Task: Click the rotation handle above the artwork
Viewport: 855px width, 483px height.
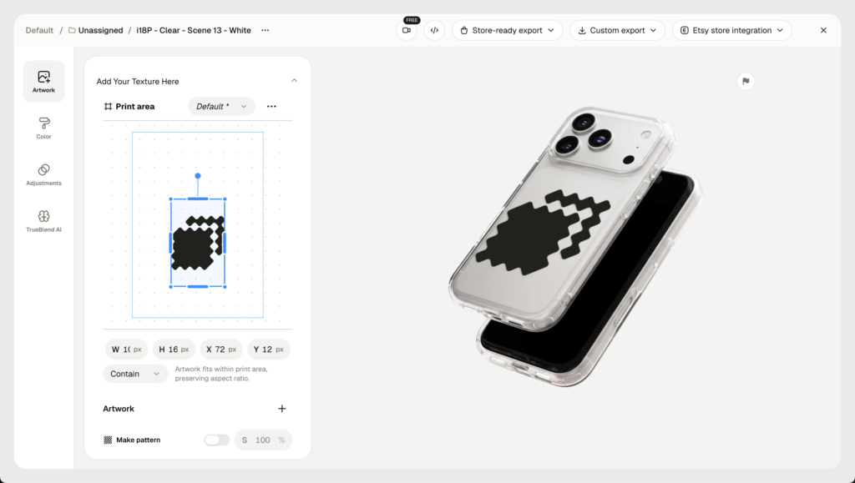Action: [198, 176]
